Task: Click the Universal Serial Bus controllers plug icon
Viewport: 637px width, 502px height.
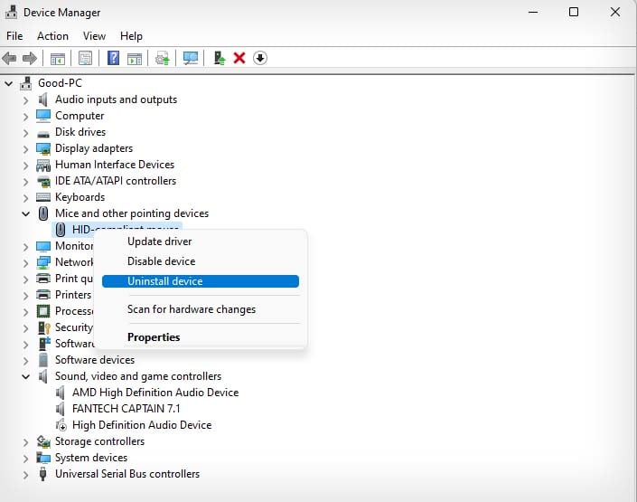Action: 43,474
